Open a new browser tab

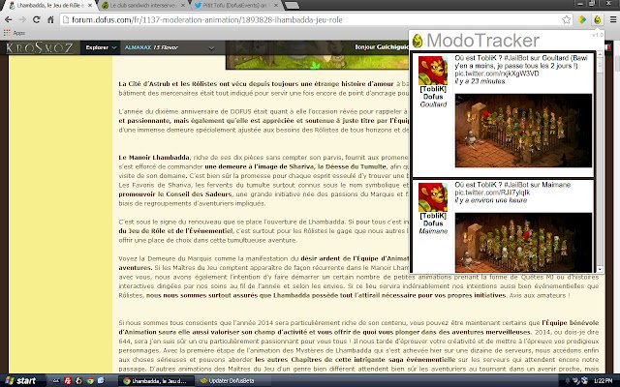click(292, 6)
